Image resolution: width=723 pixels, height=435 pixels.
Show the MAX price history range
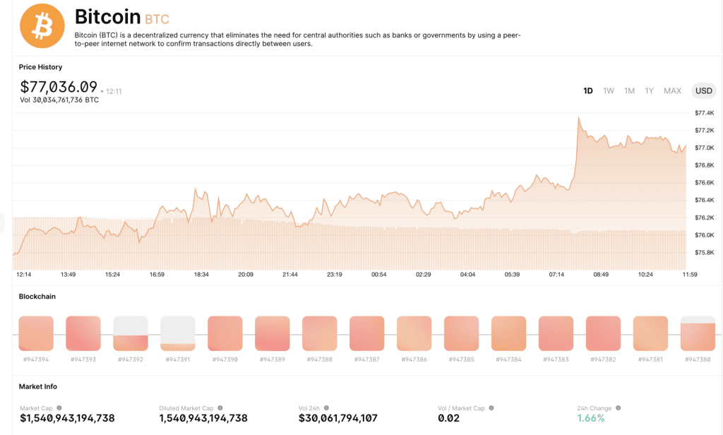[x=672, y=91]
